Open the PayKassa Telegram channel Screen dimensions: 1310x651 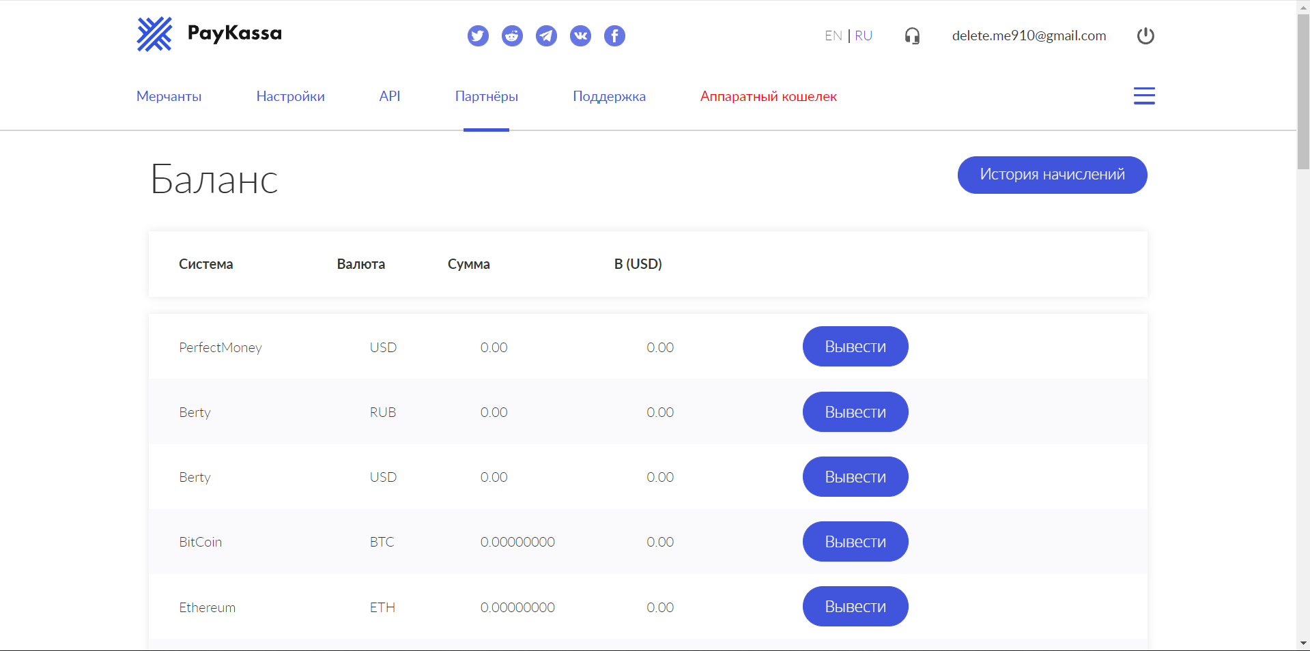pyautogui.click(x=546, y=35)
